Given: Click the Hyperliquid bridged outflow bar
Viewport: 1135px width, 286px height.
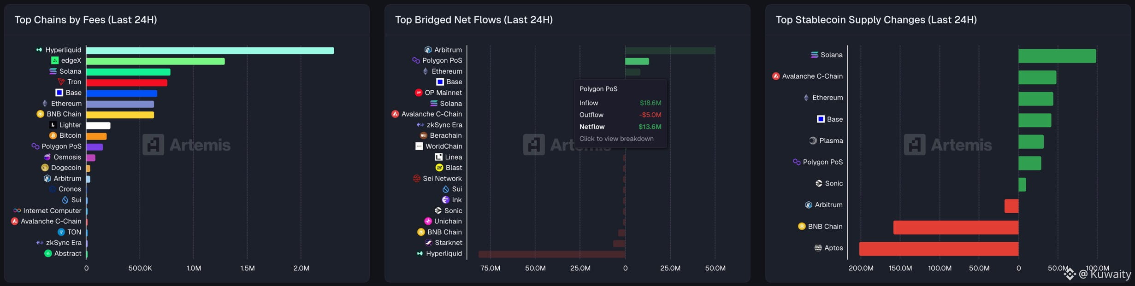Looking at the screenshot, I should click(x=551, y=254).
